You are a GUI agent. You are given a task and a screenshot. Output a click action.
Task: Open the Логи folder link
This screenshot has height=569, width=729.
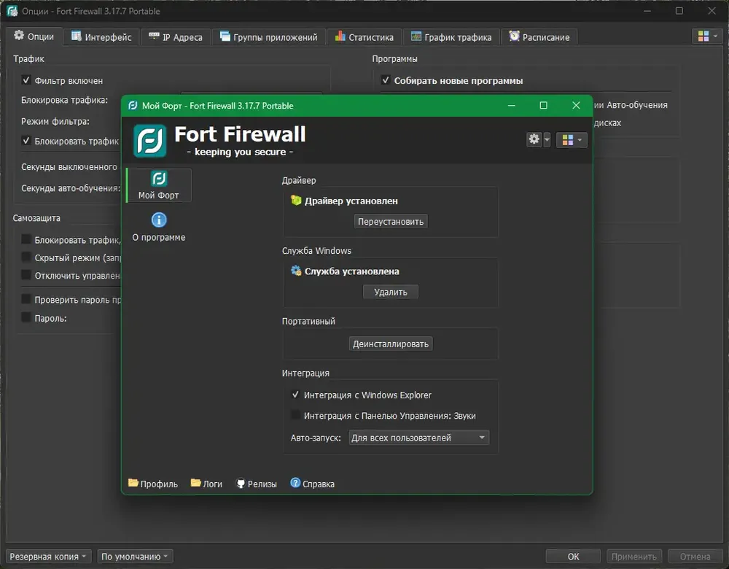point(206,484)
